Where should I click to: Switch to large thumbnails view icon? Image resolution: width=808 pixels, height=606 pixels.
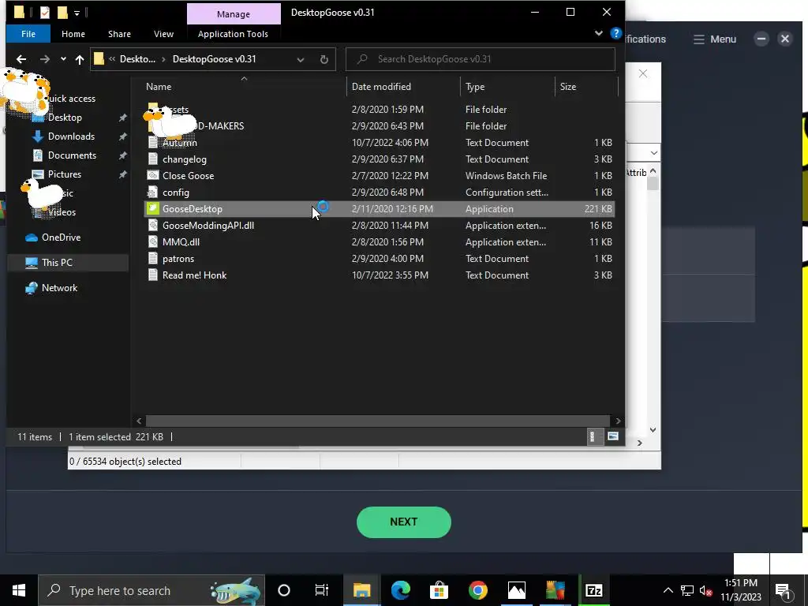pyautogui.click(x=612, y=437)
